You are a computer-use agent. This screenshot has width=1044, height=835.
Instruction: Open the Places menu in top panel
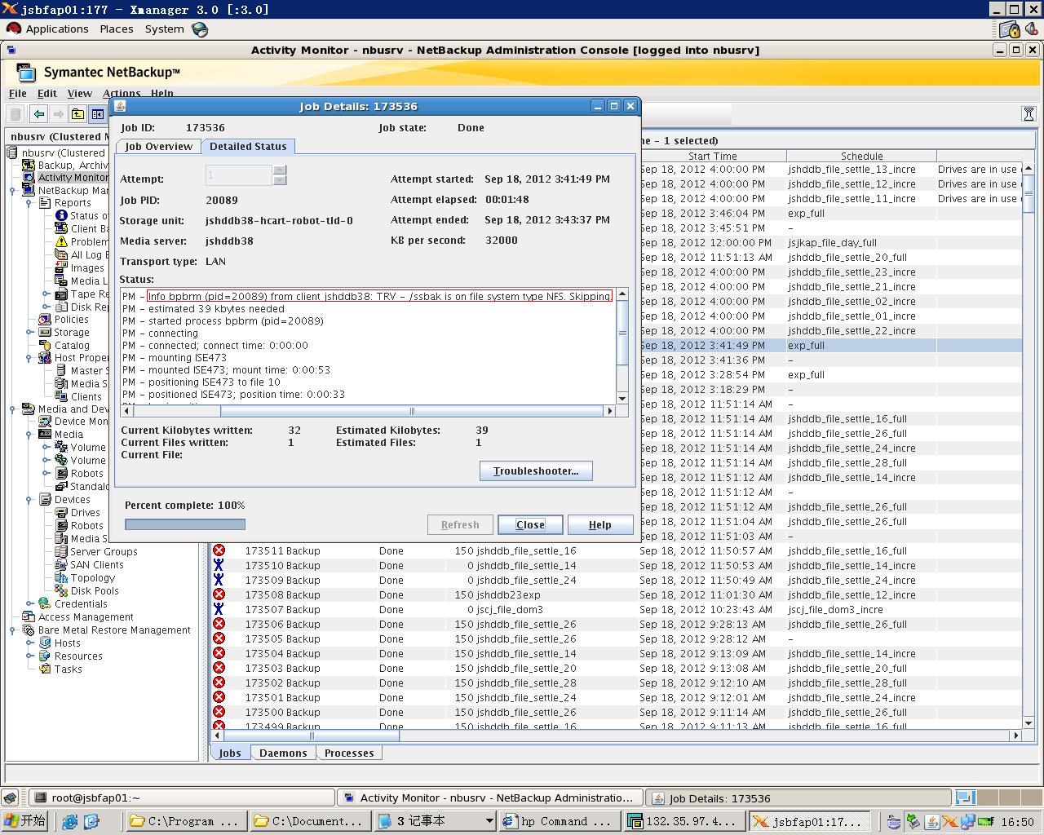point(117,29)
